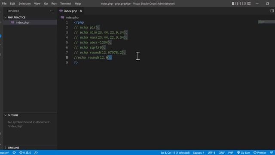This screenshot has height=155, width=275.
Task: Click commented echo pi() line
Action: (87, 28)
